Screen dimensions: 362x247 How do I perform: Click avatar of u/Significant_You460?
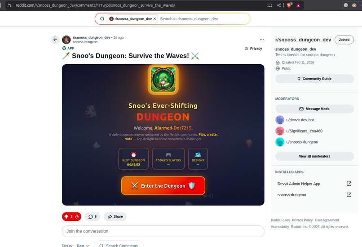279,131
